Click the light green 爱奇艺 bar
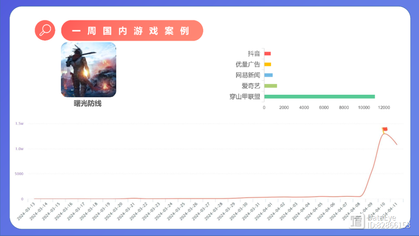The width and height of the screenshot is (419, 236). 271,86
